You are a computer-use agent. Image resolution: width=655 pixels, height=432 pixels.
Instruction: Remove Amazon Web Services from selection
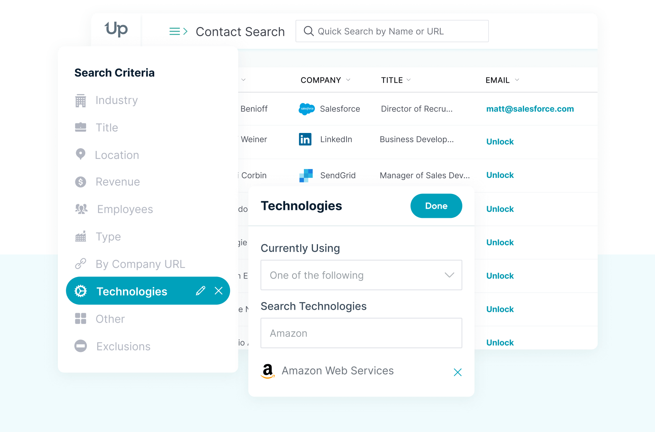tap(457, 372)
